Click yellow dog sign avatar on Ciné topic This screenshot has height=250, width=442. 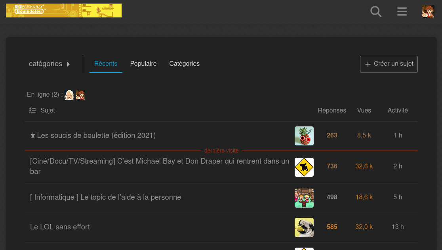pyautogui.click(x=304, y=167)
